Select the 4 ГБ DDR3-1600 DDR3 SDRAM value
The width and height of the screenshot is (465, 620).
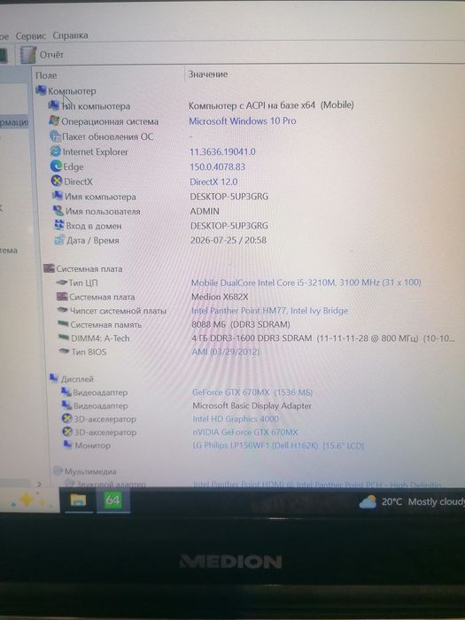(323, 338)
